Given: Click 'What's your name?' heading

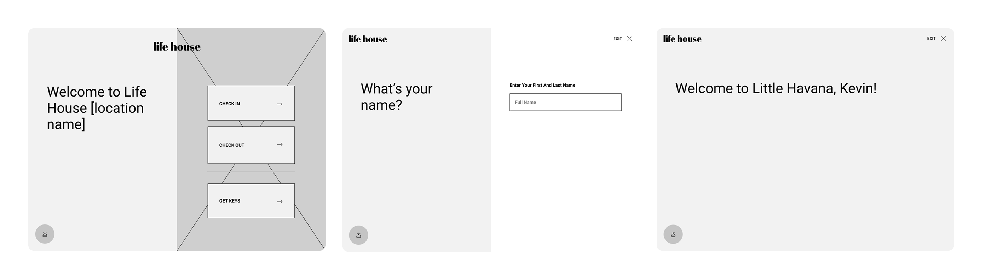Looking at the screenshot, I should click(397, 97).
